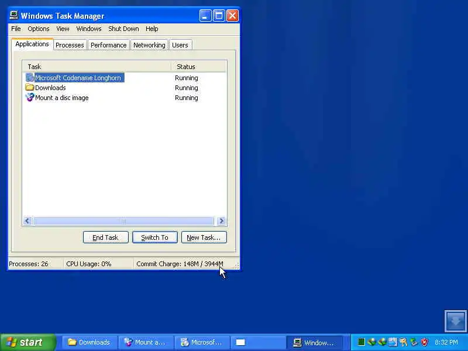Open the red shield Security Center tray icon
The width and height of the screenshot is (468, 351).
(x=424, y=342)
